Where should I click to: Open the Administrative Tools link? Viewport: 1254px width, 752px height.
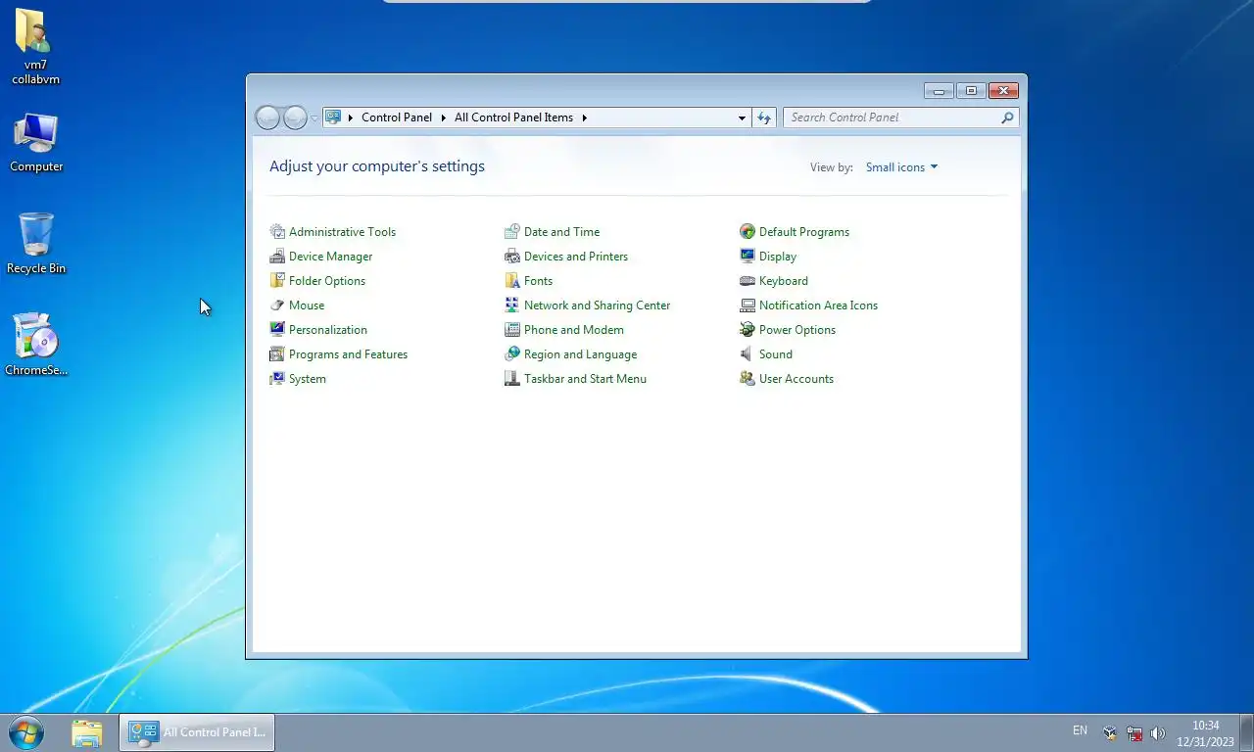[342, 232]
